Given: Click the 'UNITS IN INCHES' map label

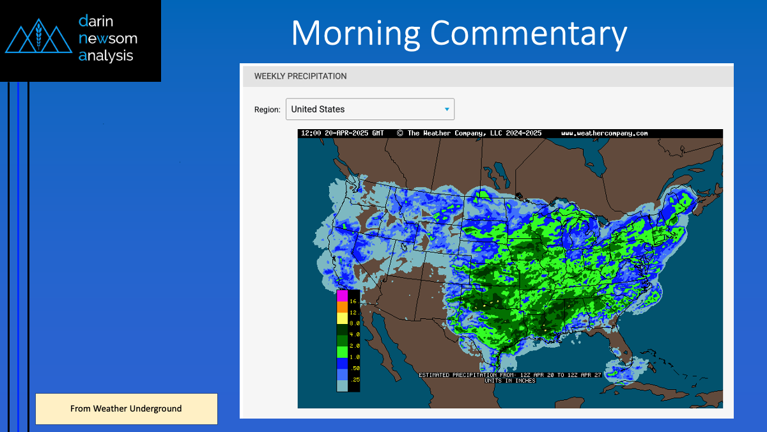Looking at the screenshot, I should tap(509, 380).
